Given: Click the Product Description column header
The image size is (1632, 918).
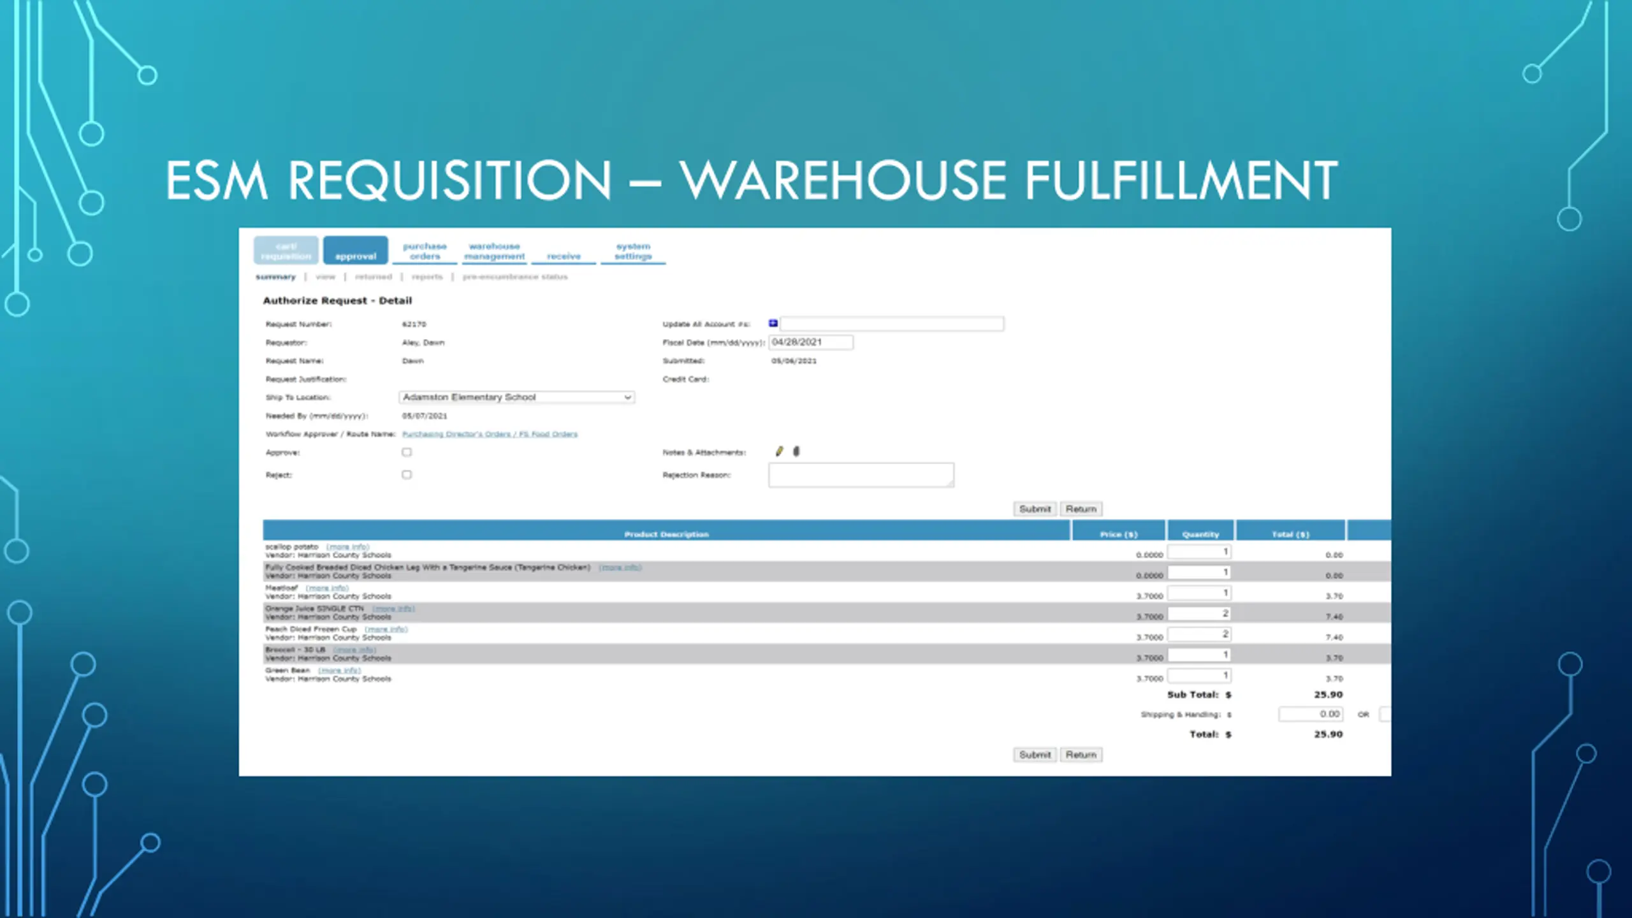Looking at the screenshot, I should click(x=666, y=530).
